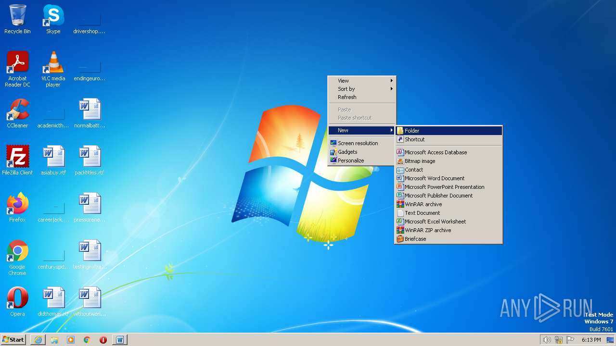
Task: Create a new Briefcase
Action: click(449, 239)
